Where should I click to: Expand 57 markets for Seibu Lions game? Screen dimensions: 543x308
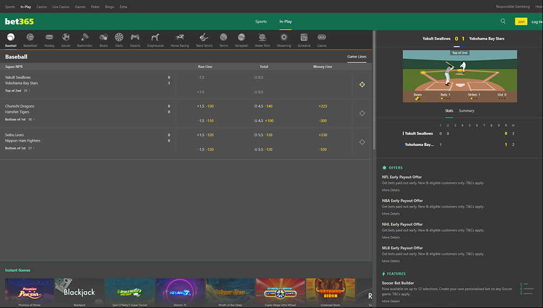coord(31,148)
